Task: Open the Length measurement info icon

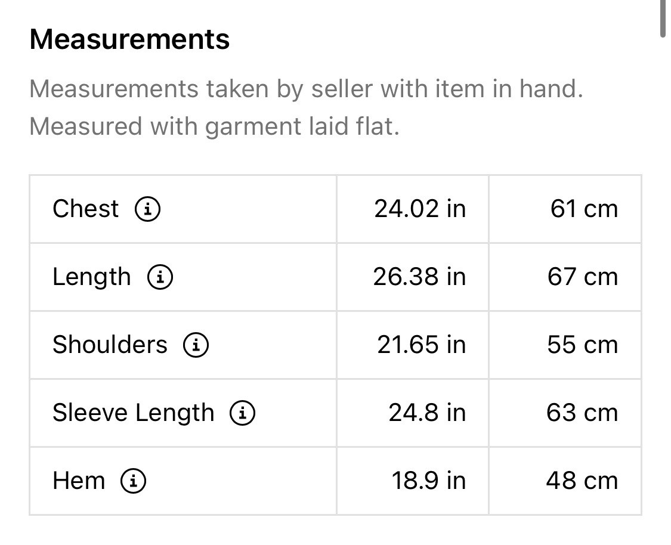Action: (x=160, y=277)
